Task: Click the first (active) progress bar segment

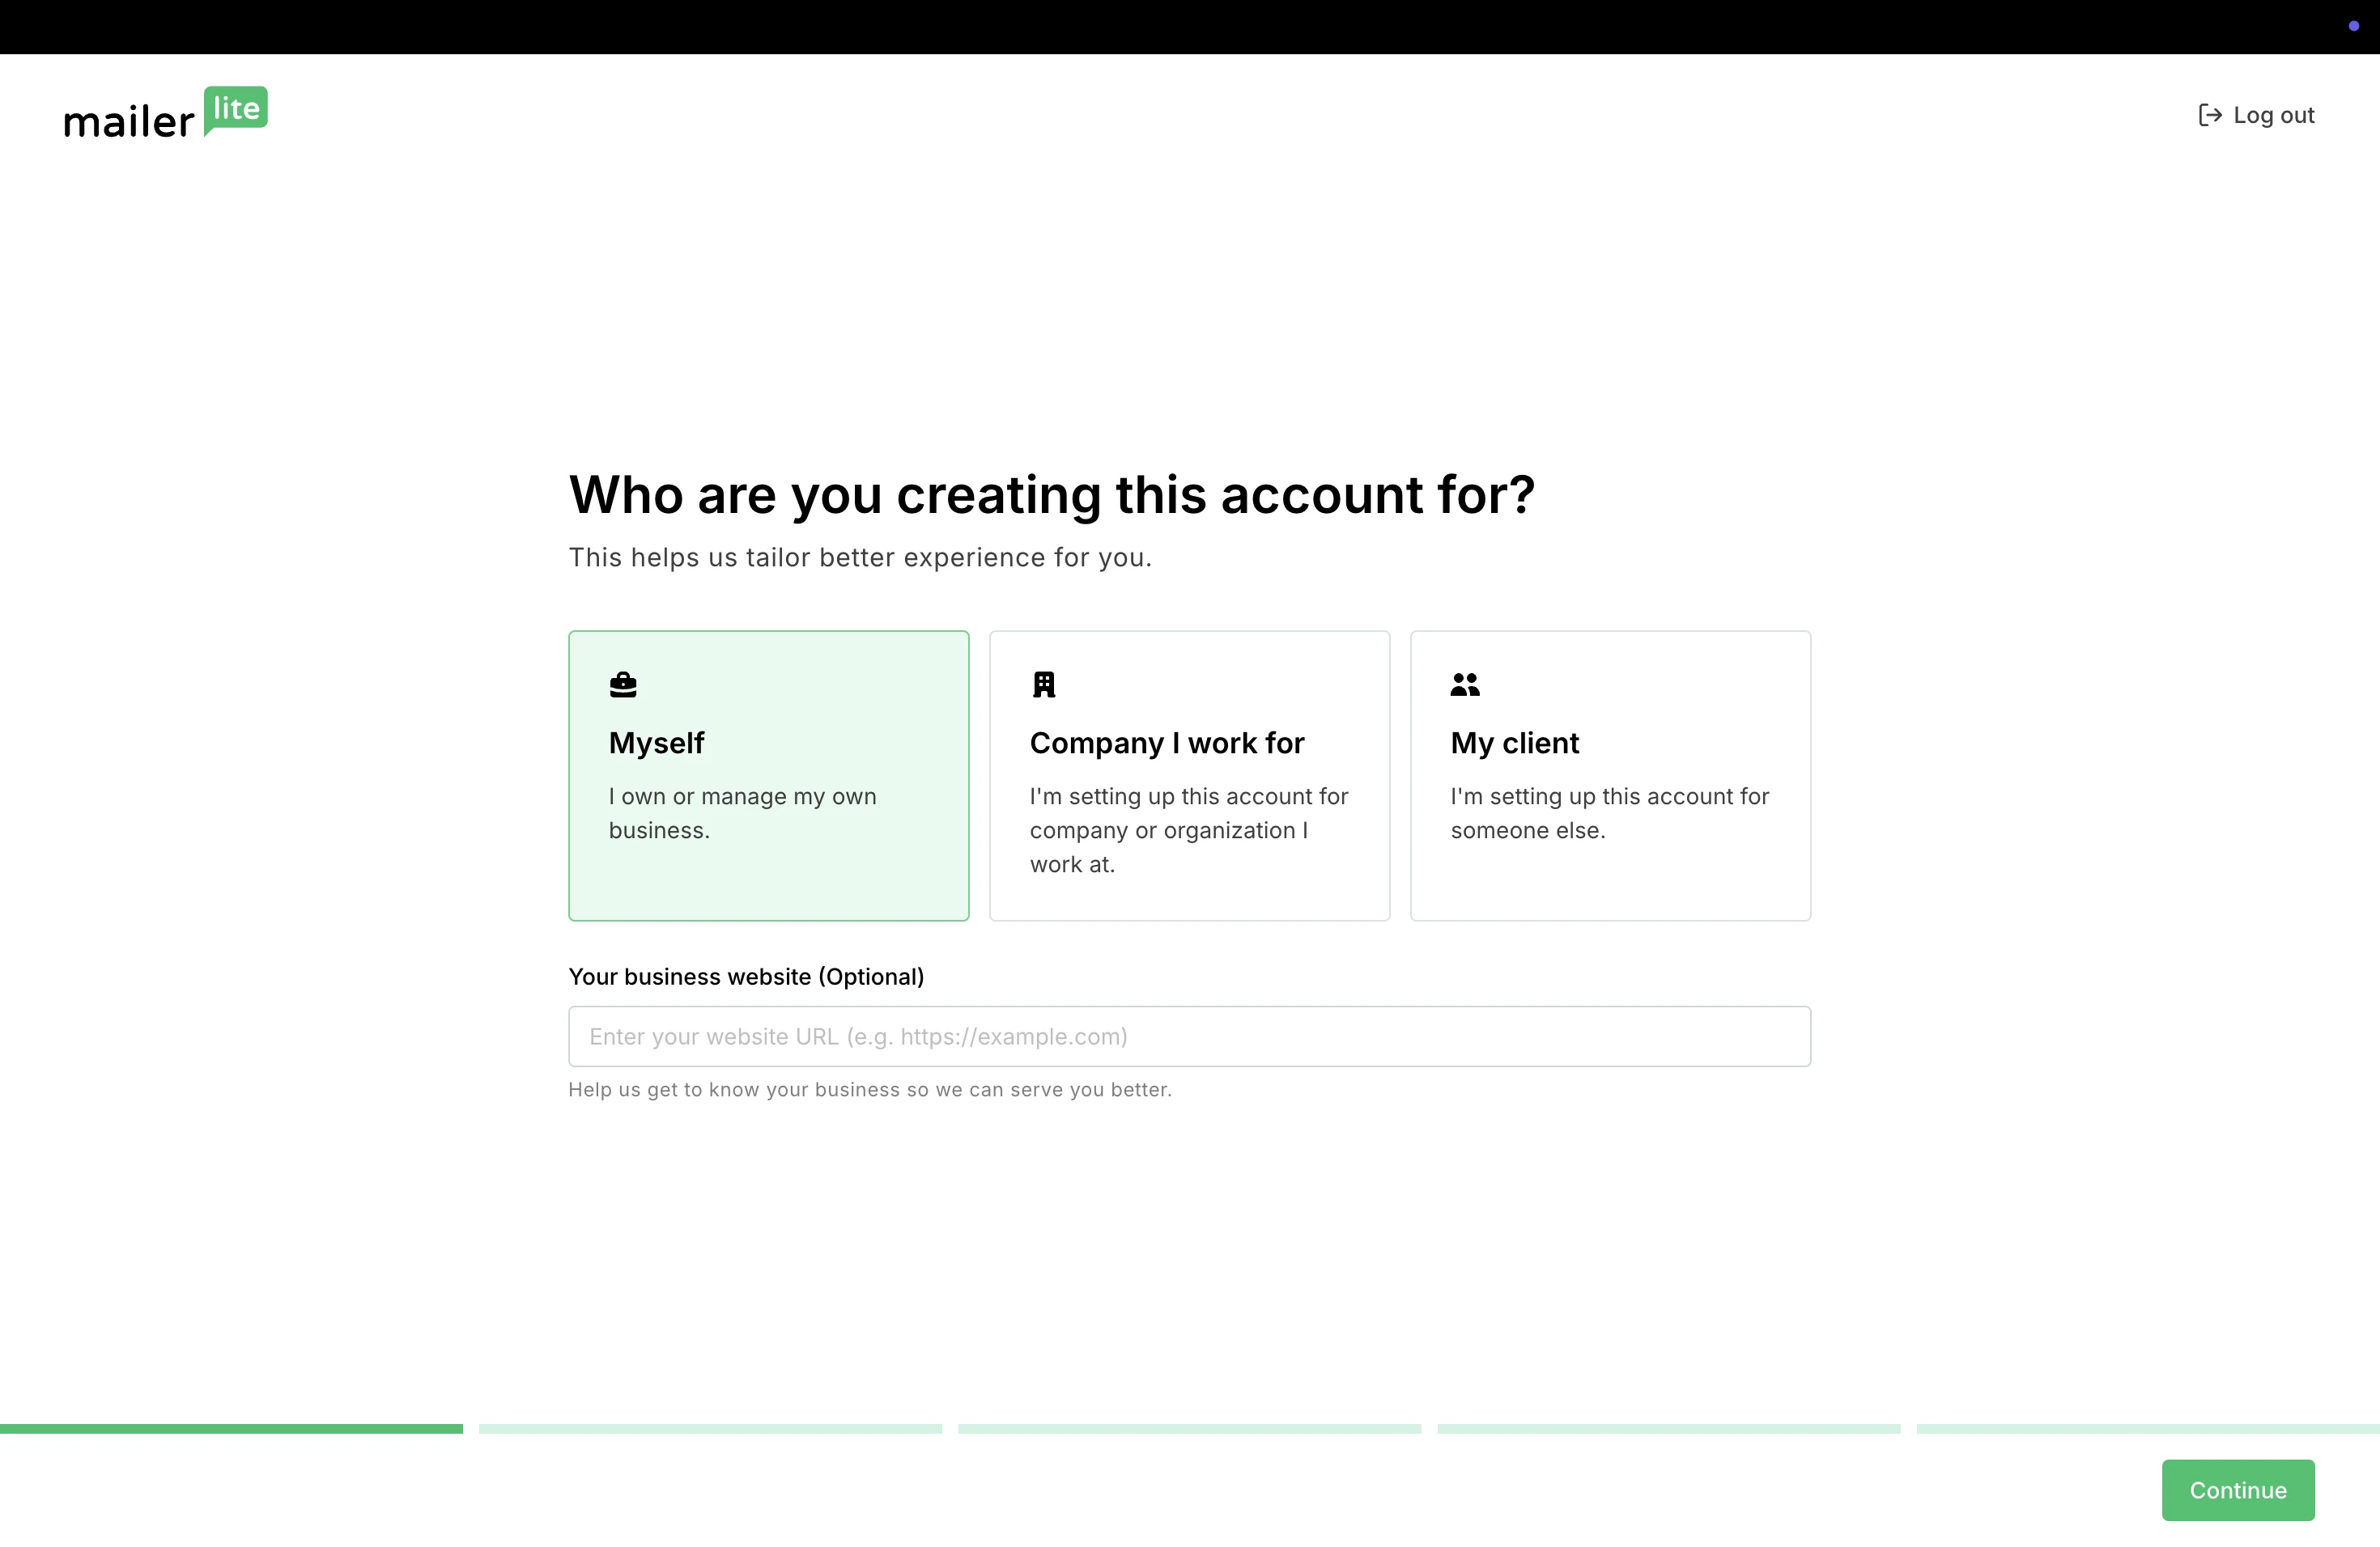Action: pos(231,1429)
